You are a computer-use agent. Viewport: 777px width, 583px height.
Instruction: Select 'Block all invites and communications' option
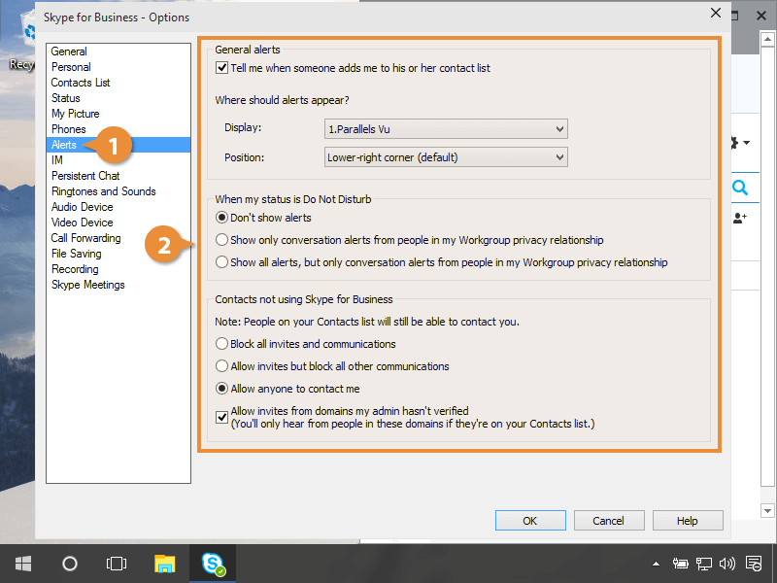[x=222, y=344]
